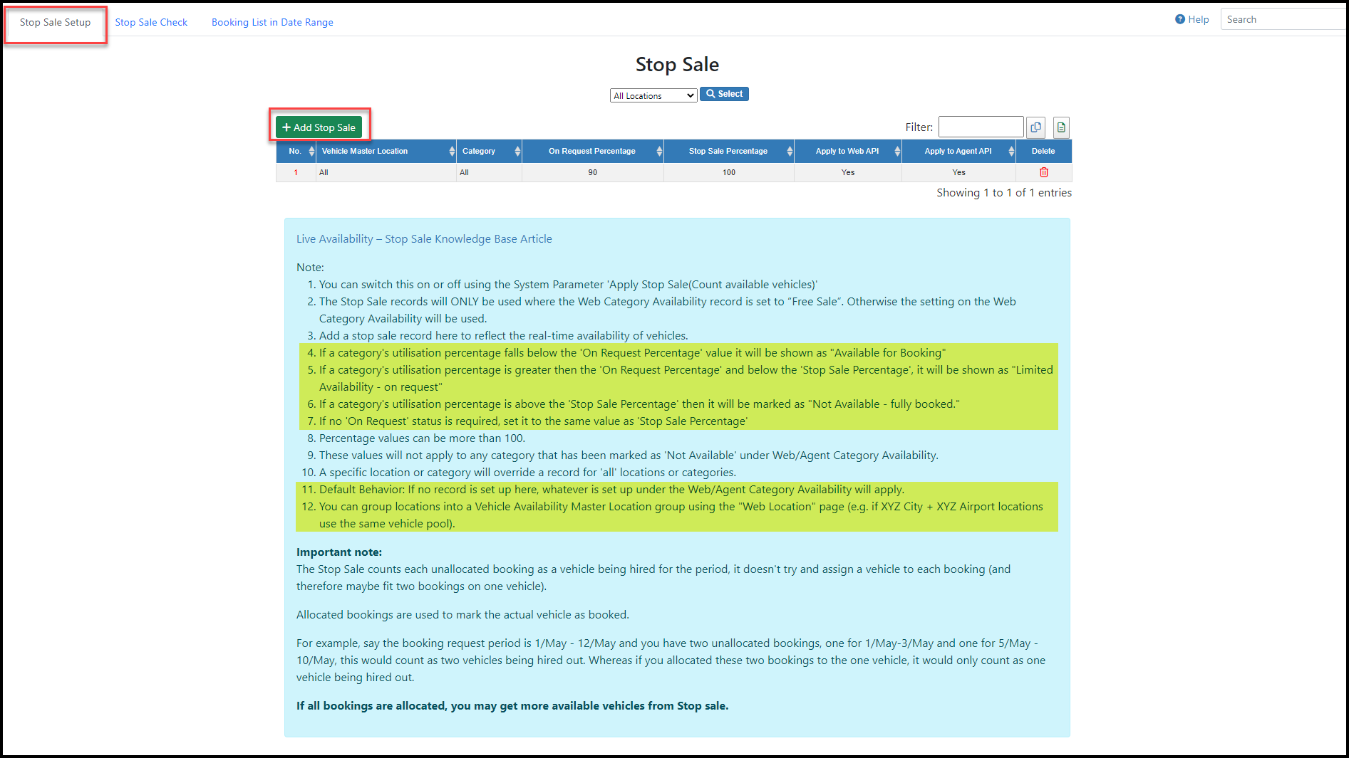This screenshot has width=1349, height=758.
Task: Click 'If all bookings are allocated' bold sentence
Action: pyautogui.click(x=512, y=706)
